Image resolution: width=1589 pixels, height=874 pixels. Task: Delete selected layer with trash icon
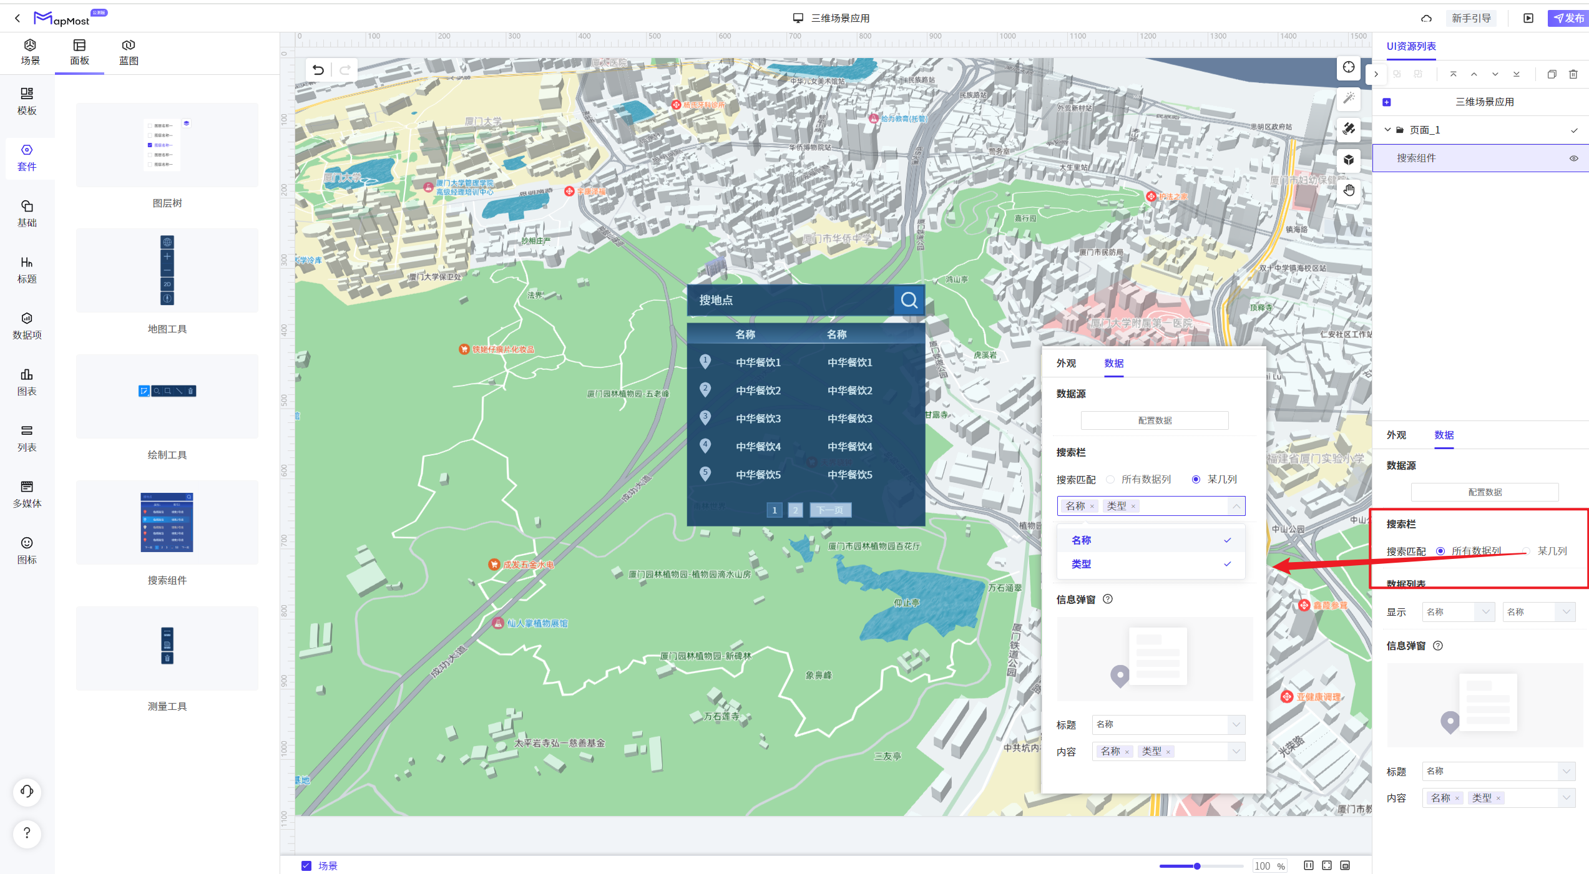1573,74
